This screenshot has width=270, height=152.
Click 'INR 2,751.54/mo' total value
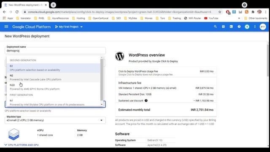coord(202,110)
